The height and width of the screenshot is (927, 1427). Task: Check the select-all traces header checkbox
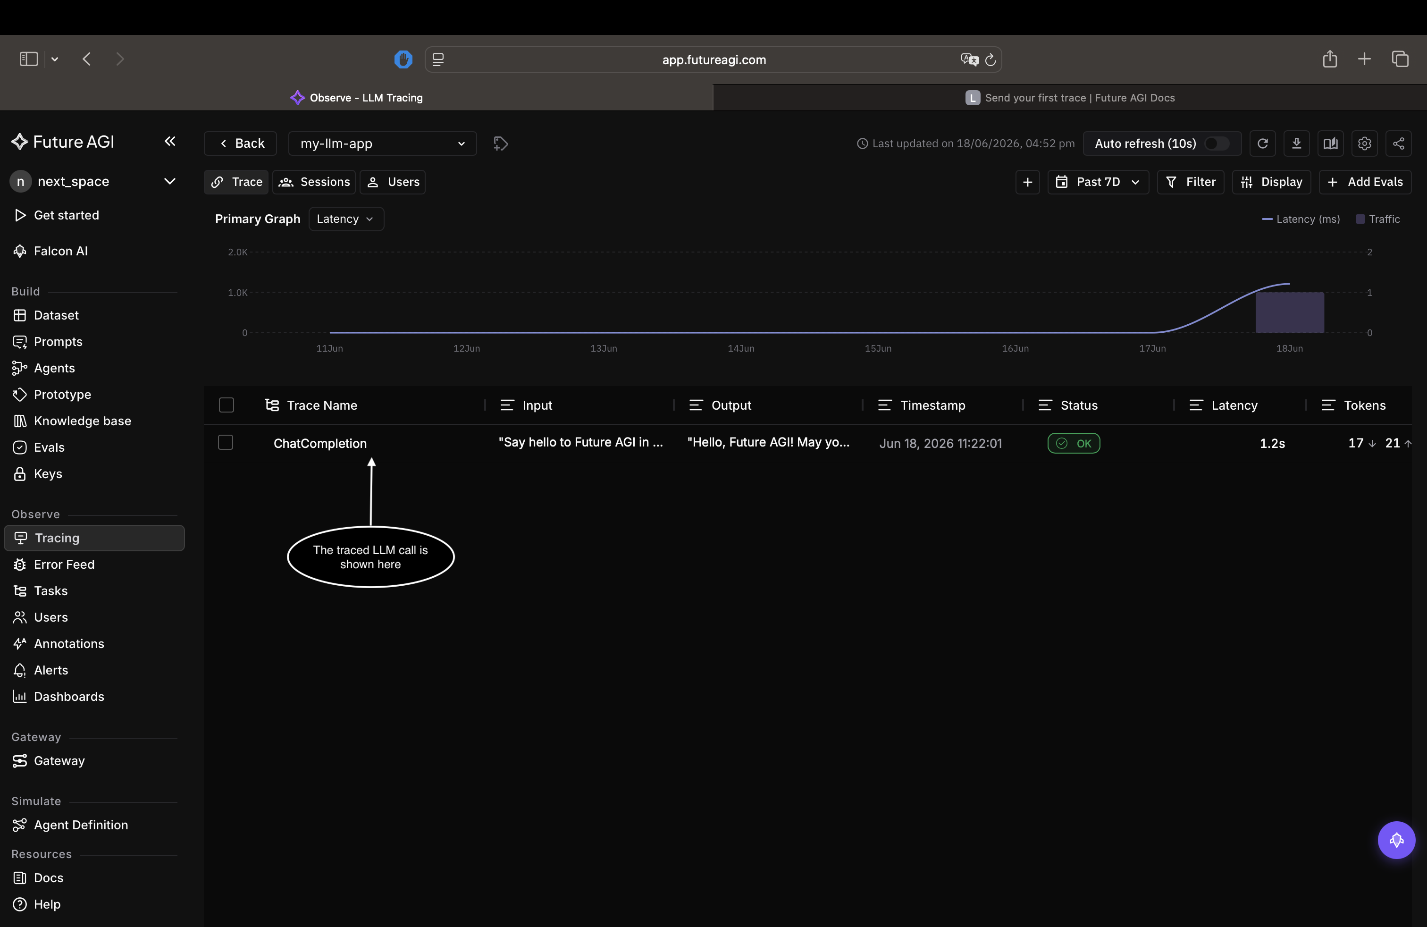pos(226,405)
